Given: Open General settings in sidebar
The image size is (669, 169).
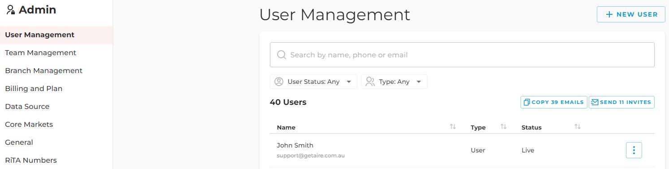Looking at the screenshot, I should [x=56, y=143].
